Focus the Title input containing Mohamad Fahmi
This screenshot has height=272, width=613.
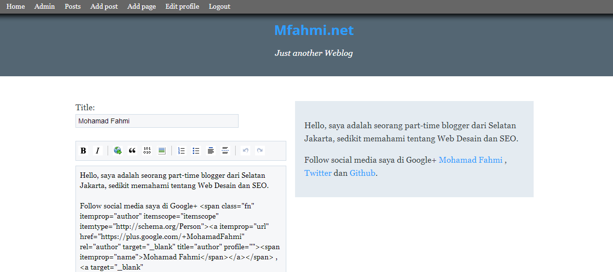coord(157,121)
